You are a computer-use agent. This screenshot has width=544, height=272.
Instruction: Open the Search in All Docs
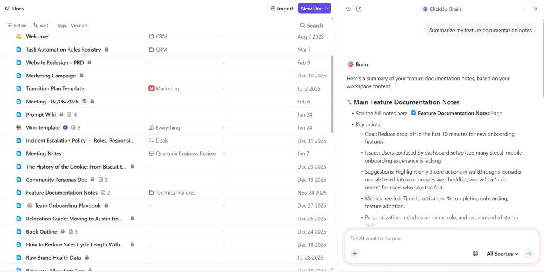click(311, 25)
